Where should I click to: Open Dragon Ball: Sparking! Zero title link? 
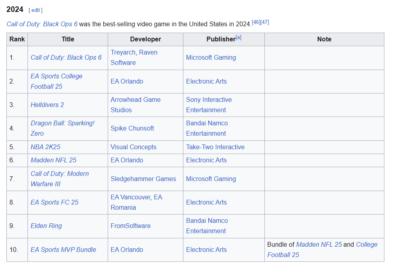click(62, 129)
